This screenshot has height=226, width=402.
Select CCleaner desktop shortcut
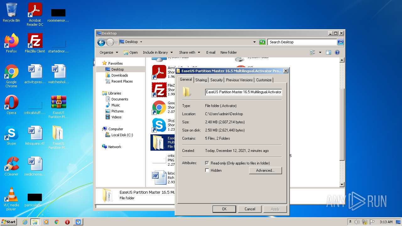click(x=11, y=166)
